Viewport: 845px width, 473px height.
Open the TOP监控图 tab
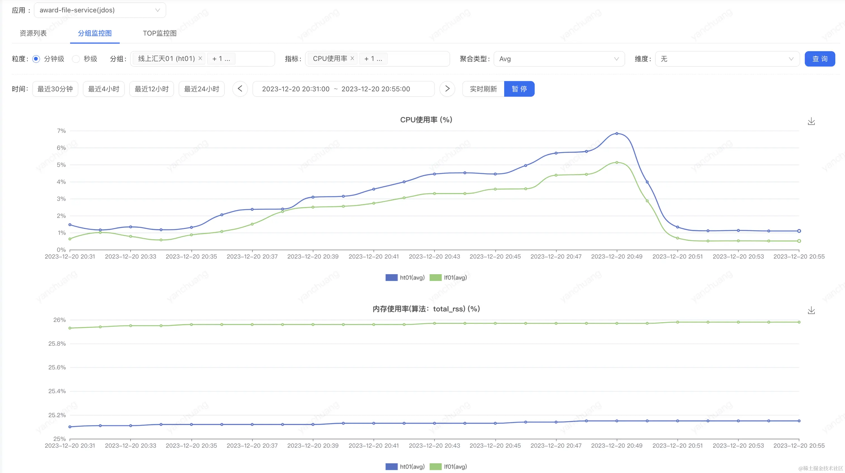coord(160,33)
